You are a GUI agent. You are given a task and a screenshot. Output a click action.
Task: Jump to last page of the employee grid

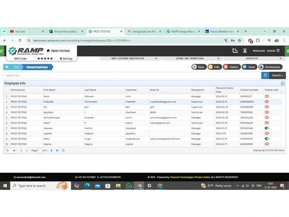pos(57,150)
